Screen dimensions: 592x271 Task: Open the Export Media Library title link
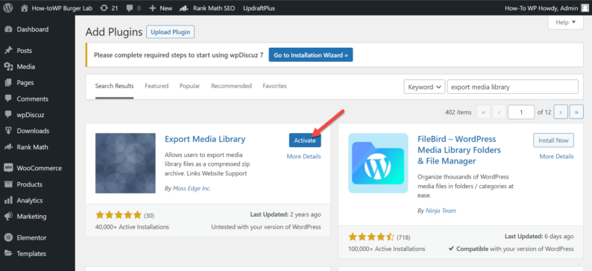(x=205, y=139)
